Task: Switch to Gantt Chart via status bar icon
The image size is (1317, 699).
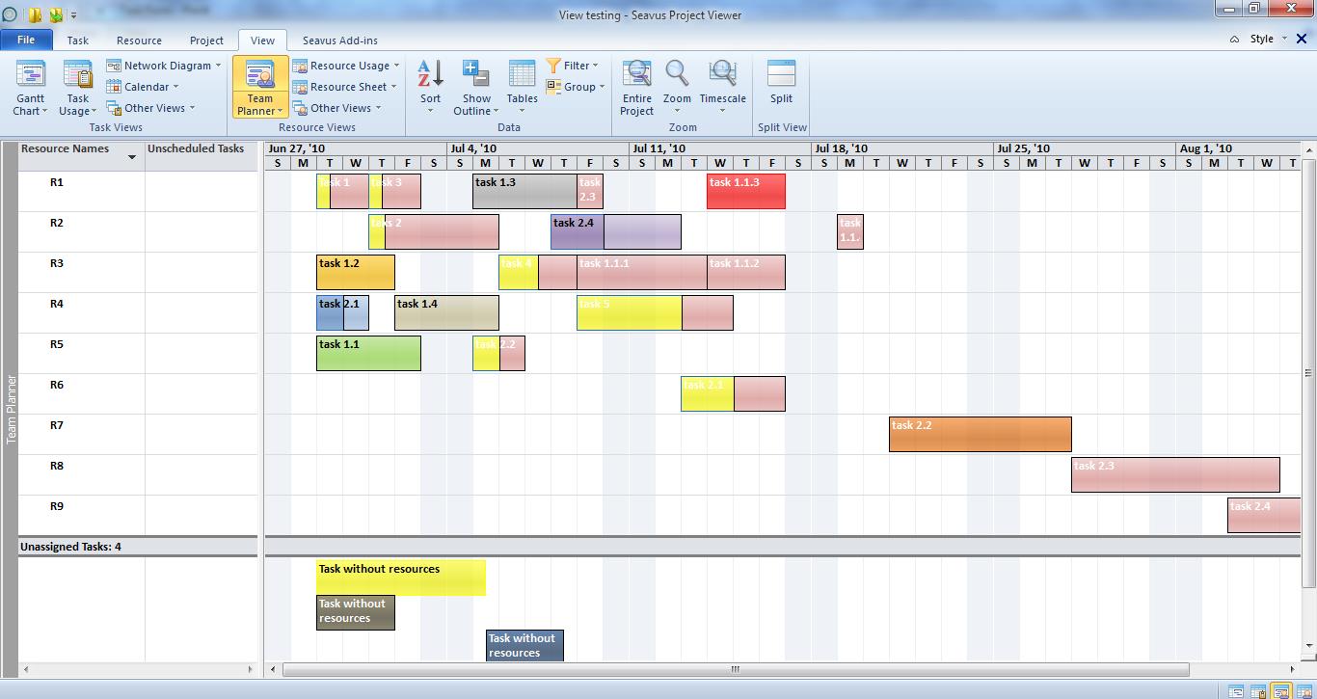Action: click(x=1237, y=691)
